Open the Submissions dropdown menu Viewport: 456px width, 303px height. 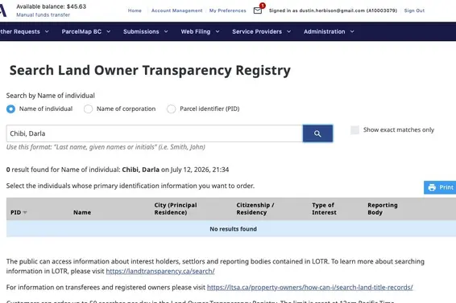pos(145,31)
